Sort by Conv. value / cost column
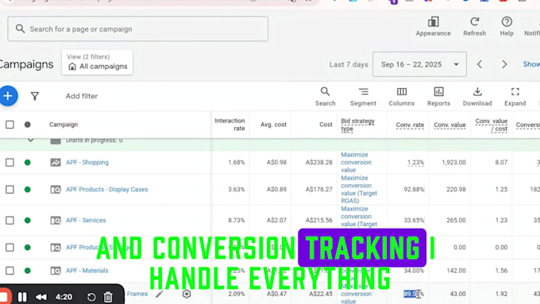The image size is (540, 304). 491,125
